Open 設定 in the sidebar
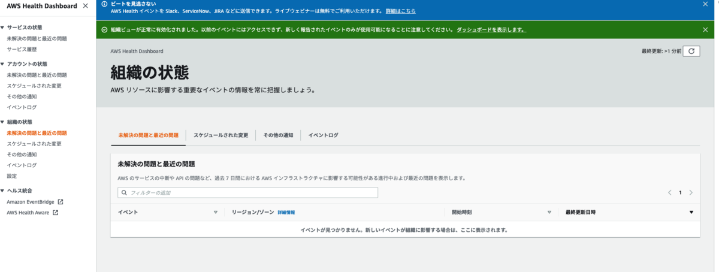Image resolution: width=719 pixels, height=272 pixels. (x=12, y=176)
